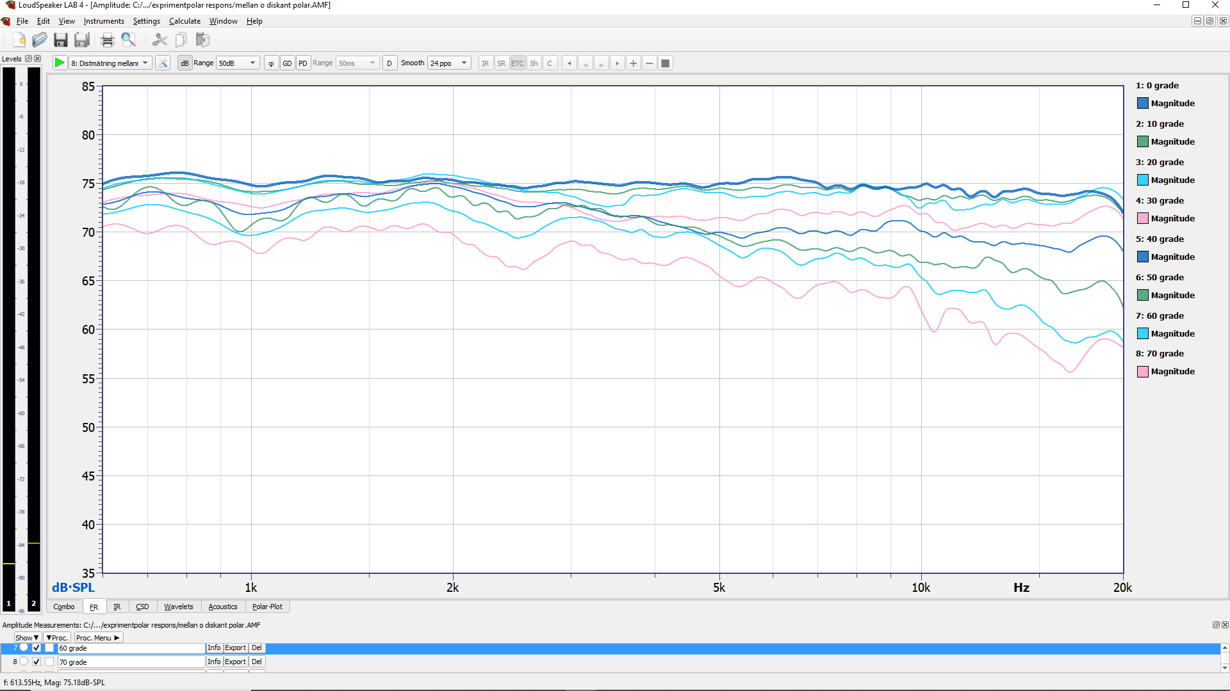The height and width of the screenshot is (691, 1230).
Task: Open the Show dropdown in measurements panel
Action: click(x=27, y=637)
